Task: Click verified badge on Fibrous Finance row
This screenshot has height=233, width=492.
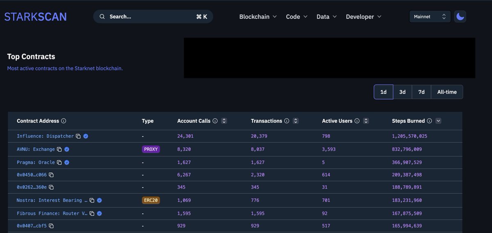Action: click(99, 213)
